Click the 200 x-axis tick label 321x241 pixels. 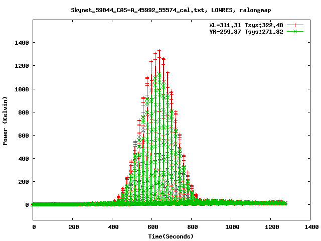[74, 227]
